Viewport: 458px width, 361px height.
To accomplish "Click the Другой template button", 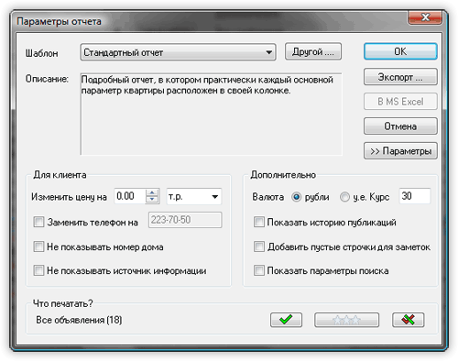I will tap(313, 51).
